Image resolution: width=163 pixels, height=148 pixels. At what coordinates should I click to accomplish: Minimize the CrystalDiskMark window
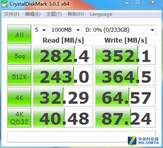pos(127,3)
